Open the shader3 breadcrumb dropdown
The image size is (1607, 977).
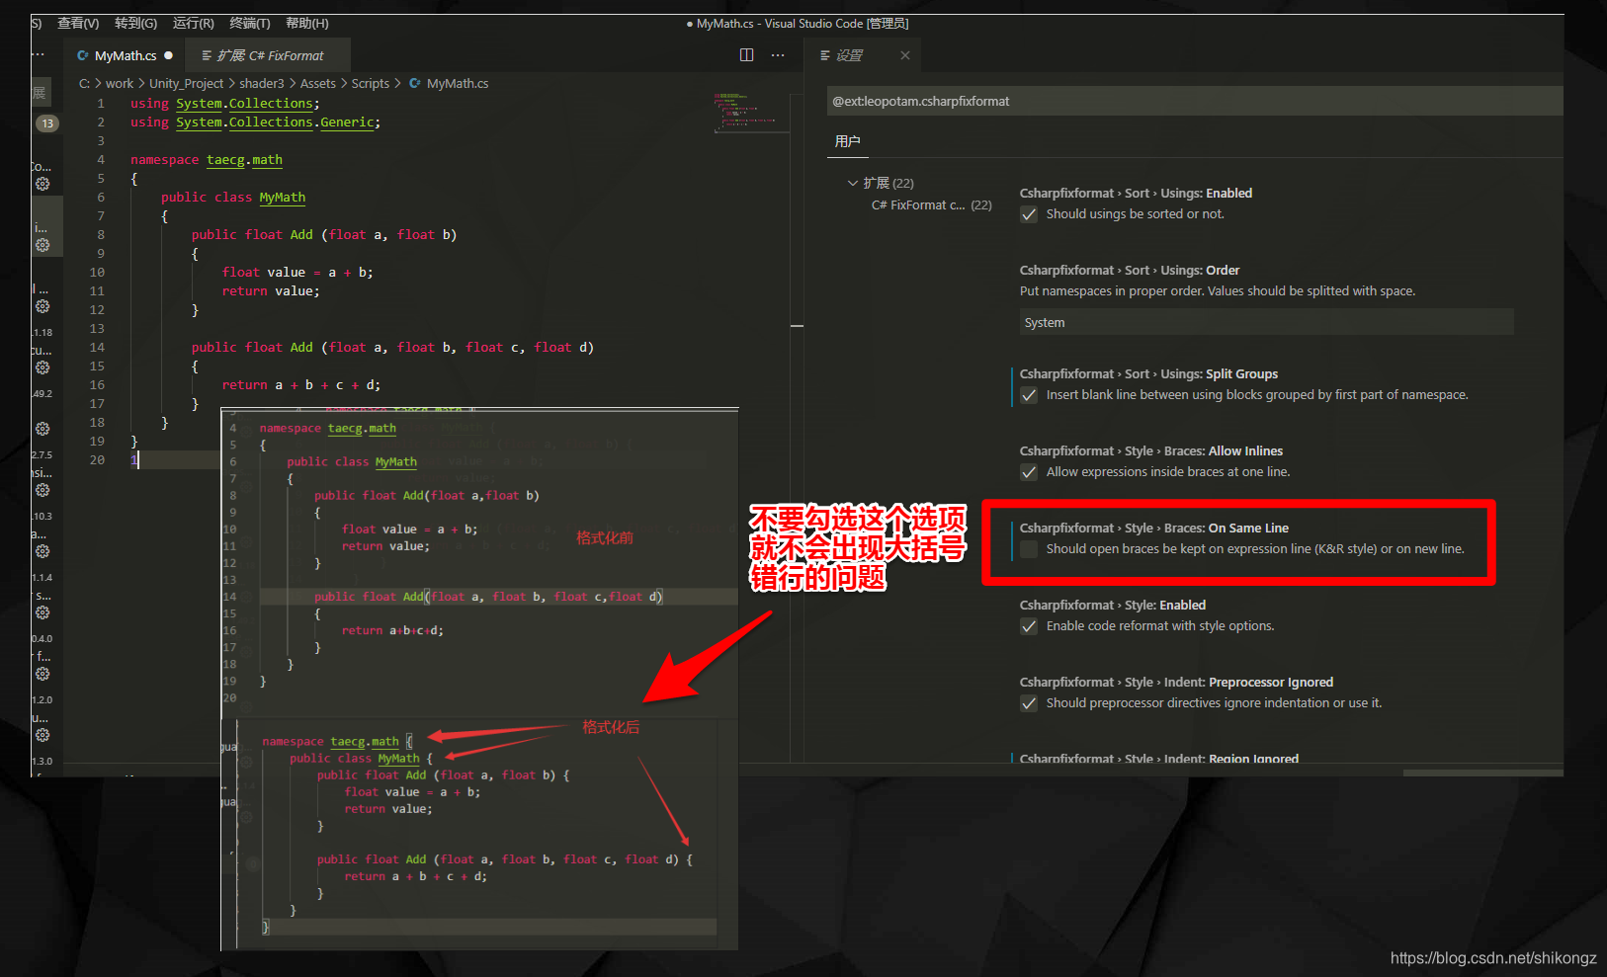click(x=262, y=84)
